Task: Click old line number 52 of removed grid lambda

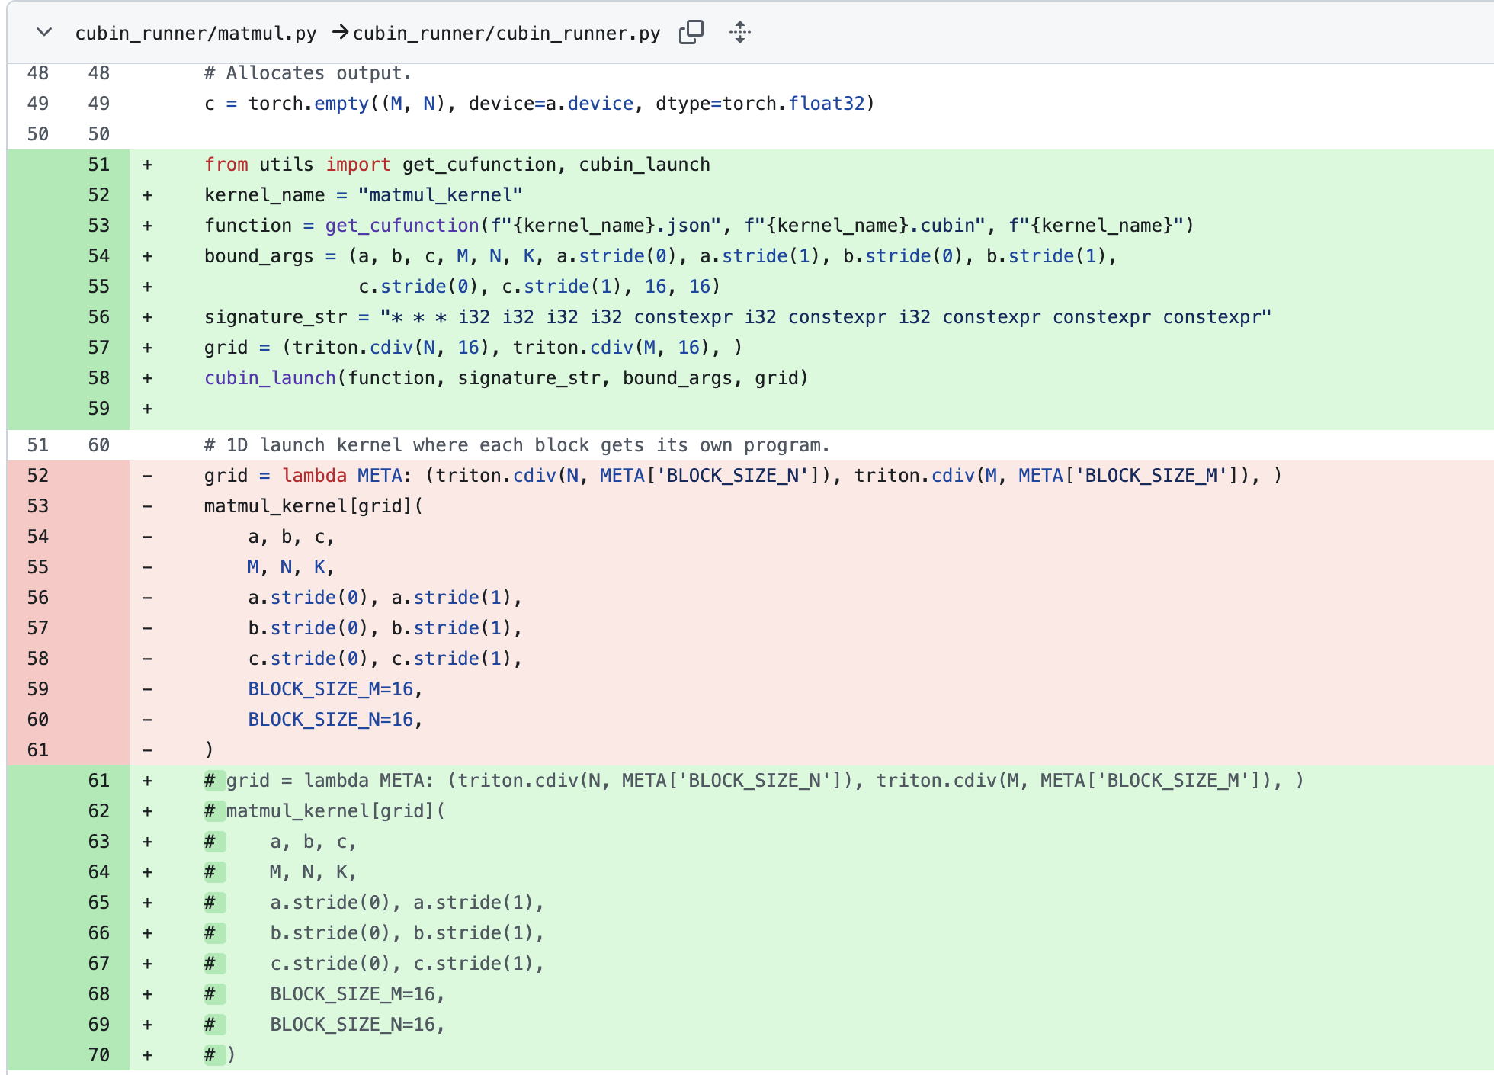Action: pyautogui.click(x=38, y=476)
